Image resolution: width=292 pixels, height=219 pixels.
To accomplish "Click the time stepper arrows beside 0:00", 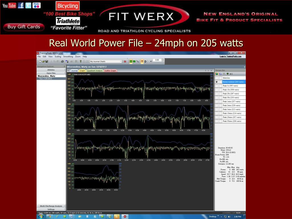I will (163, 60).
